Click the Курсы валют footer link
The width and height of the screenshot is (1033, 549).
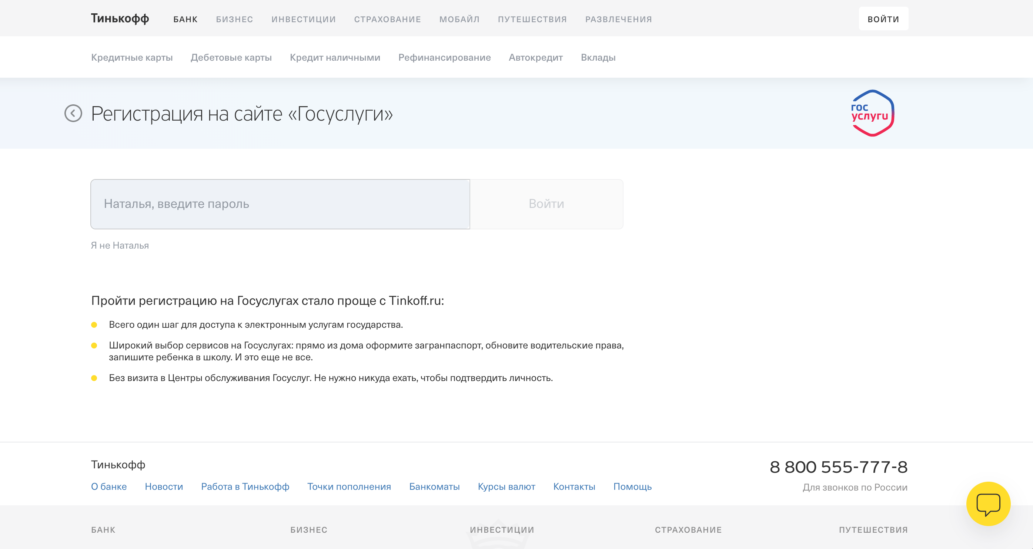[506, 486]
